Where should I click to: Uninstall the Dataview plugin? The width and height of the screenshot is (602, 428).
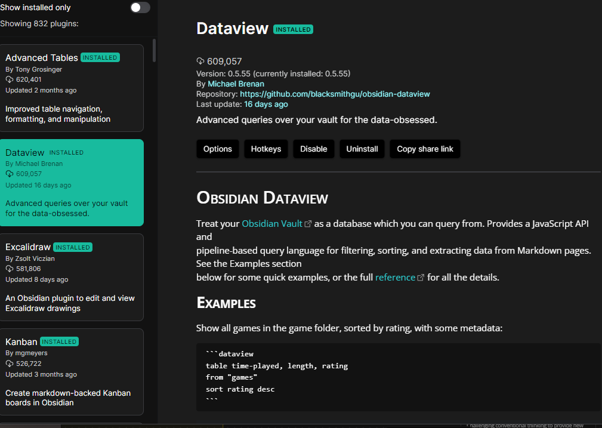(x=362, y=149)
